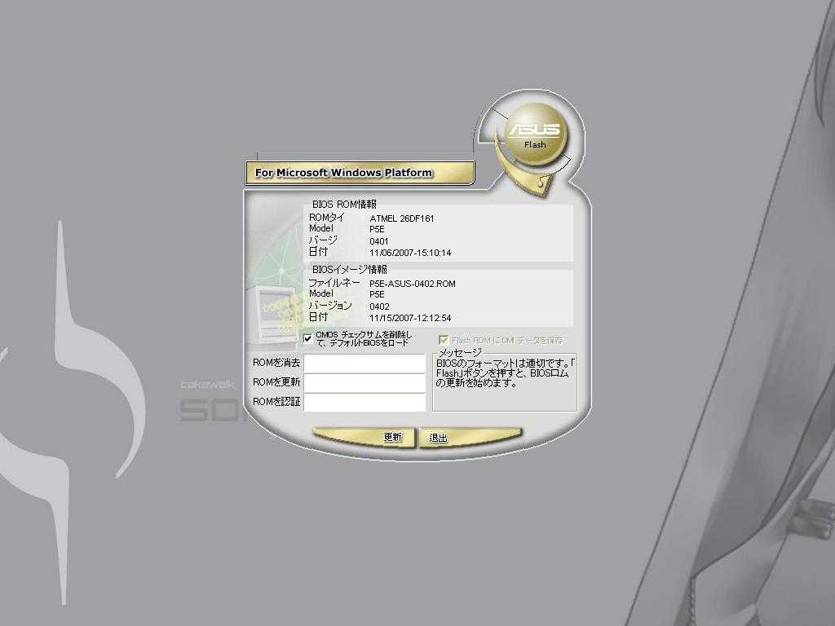Click the P5E model value under BIOS ROM情報
Image resolution: width=835 pixels, height=626 pixels.
click(x=377, y=229)
